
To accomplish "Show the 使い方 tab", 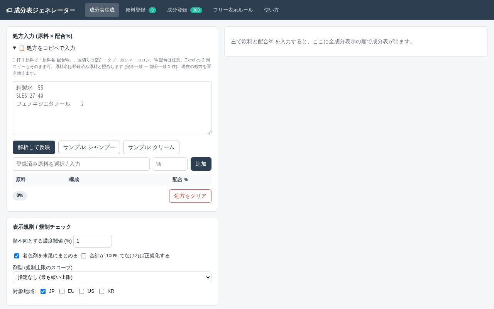I will 271,10.
